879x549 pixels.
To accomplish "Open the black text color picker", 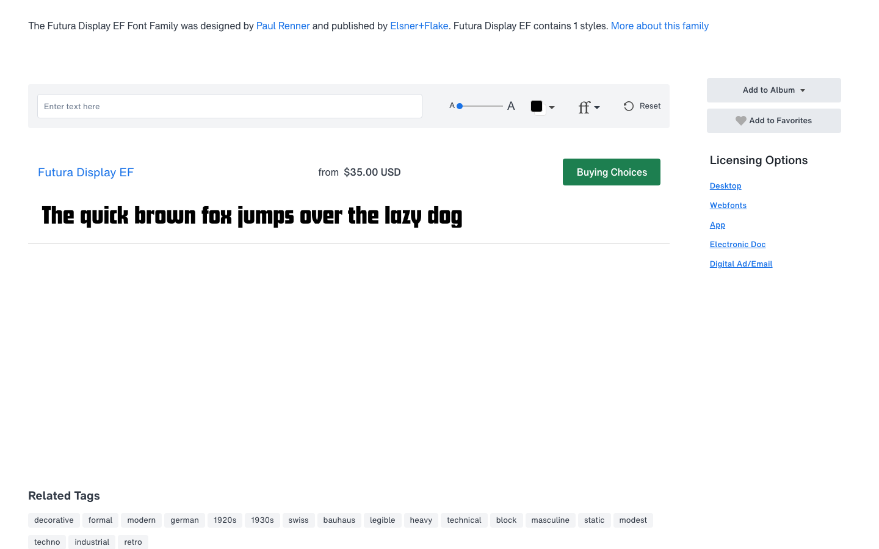I will [x=541, y=107].
